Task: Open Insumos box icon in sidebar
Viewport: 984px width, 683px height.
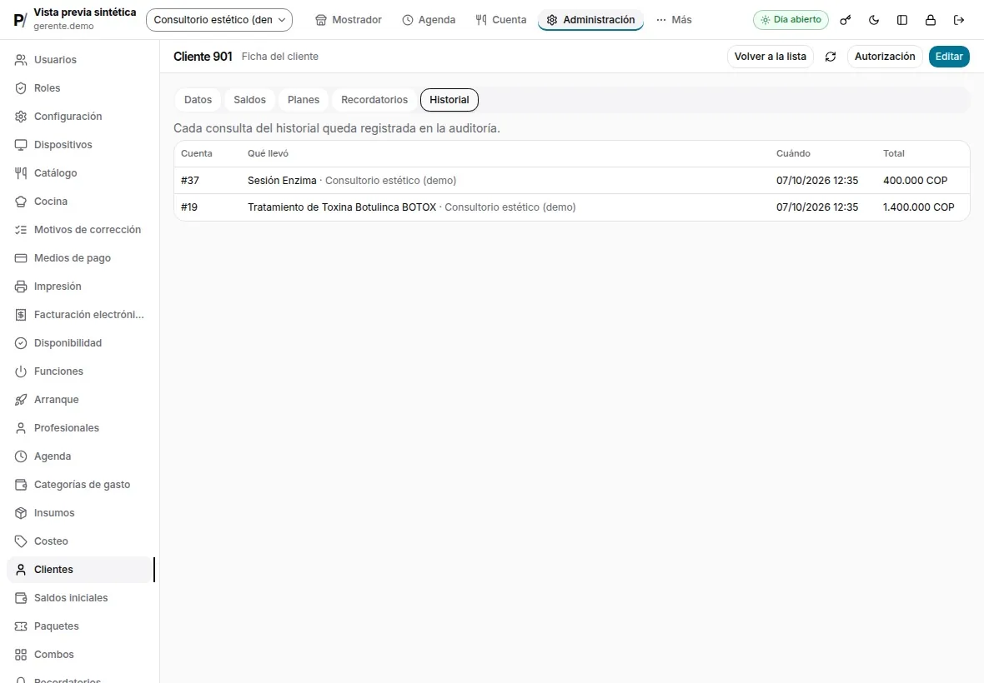Action: click(21, 513)
